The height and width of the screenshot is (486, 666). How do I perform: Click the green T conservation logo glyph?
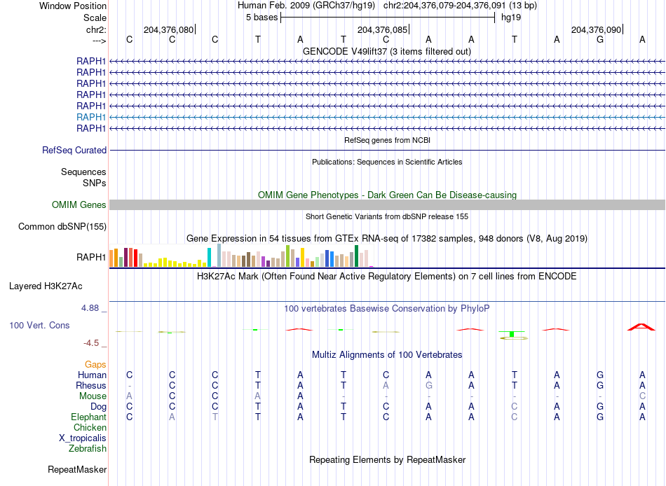click(512, 333)
